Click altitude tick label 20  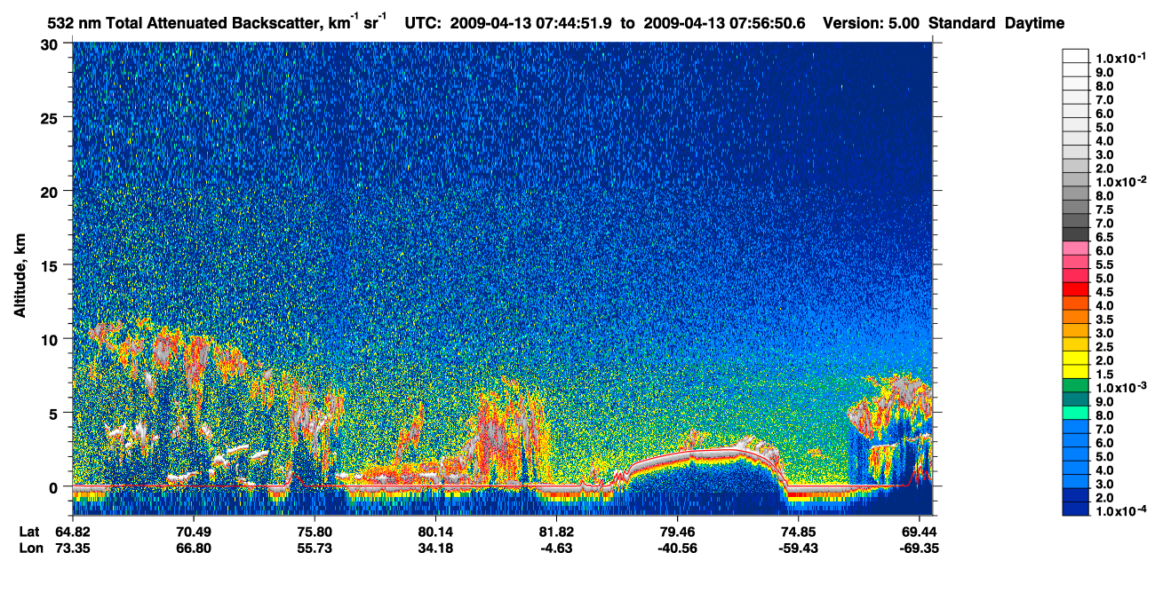point(51,191)
